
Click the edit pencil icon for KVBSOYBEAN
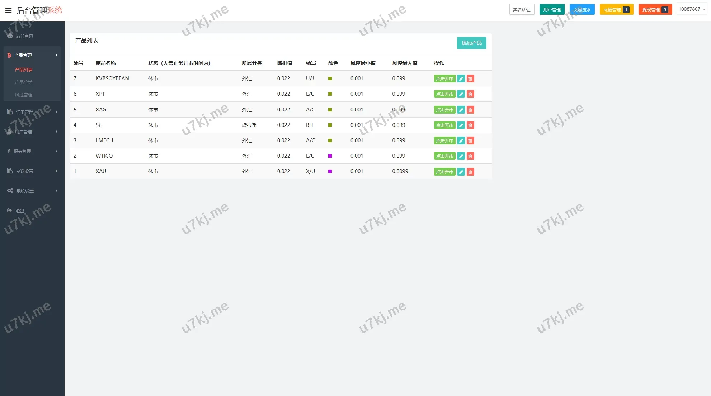coord(461,78)
